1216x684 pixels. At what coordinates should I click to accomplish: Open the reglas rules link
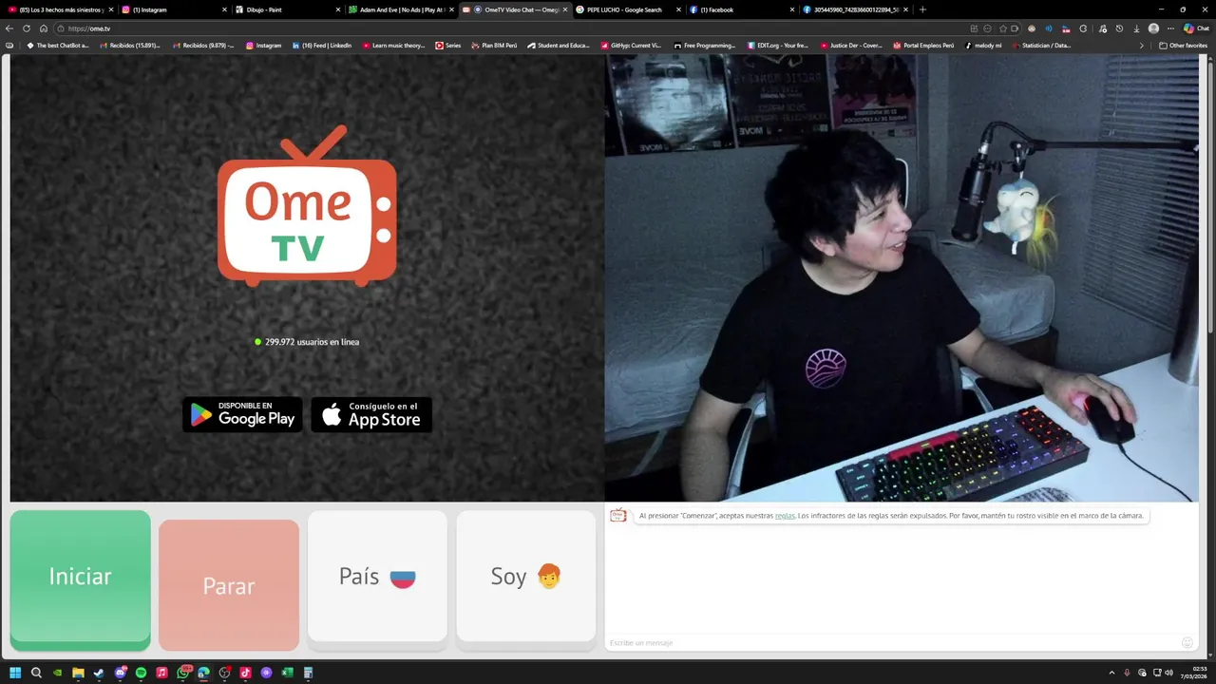tap(785, 516)
